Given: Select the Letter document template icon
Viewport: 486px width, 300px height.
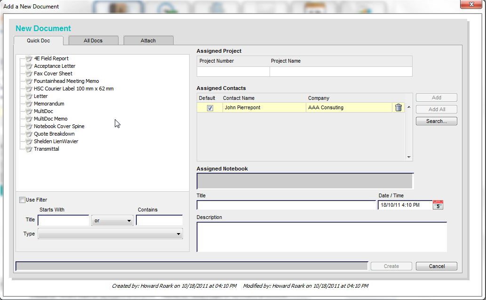Looking at the screenshot, I should 28,96.
